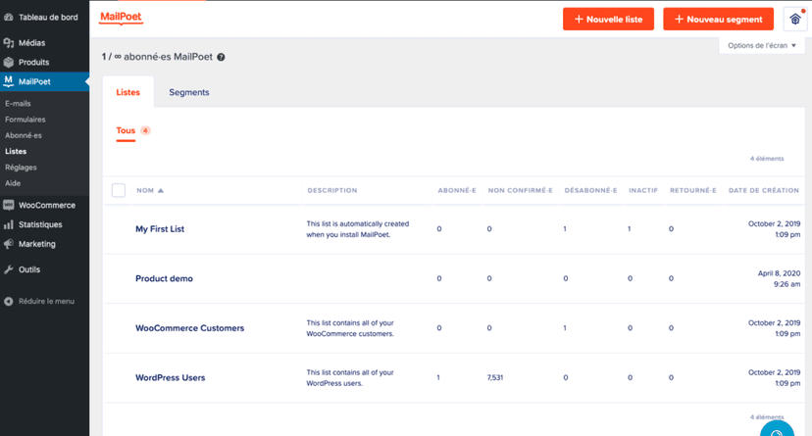The width and height of the screenshot is (812, 436).
Task: Click the Nouvelle liste button
Action: pyautogui.click(x=608, y=19)
